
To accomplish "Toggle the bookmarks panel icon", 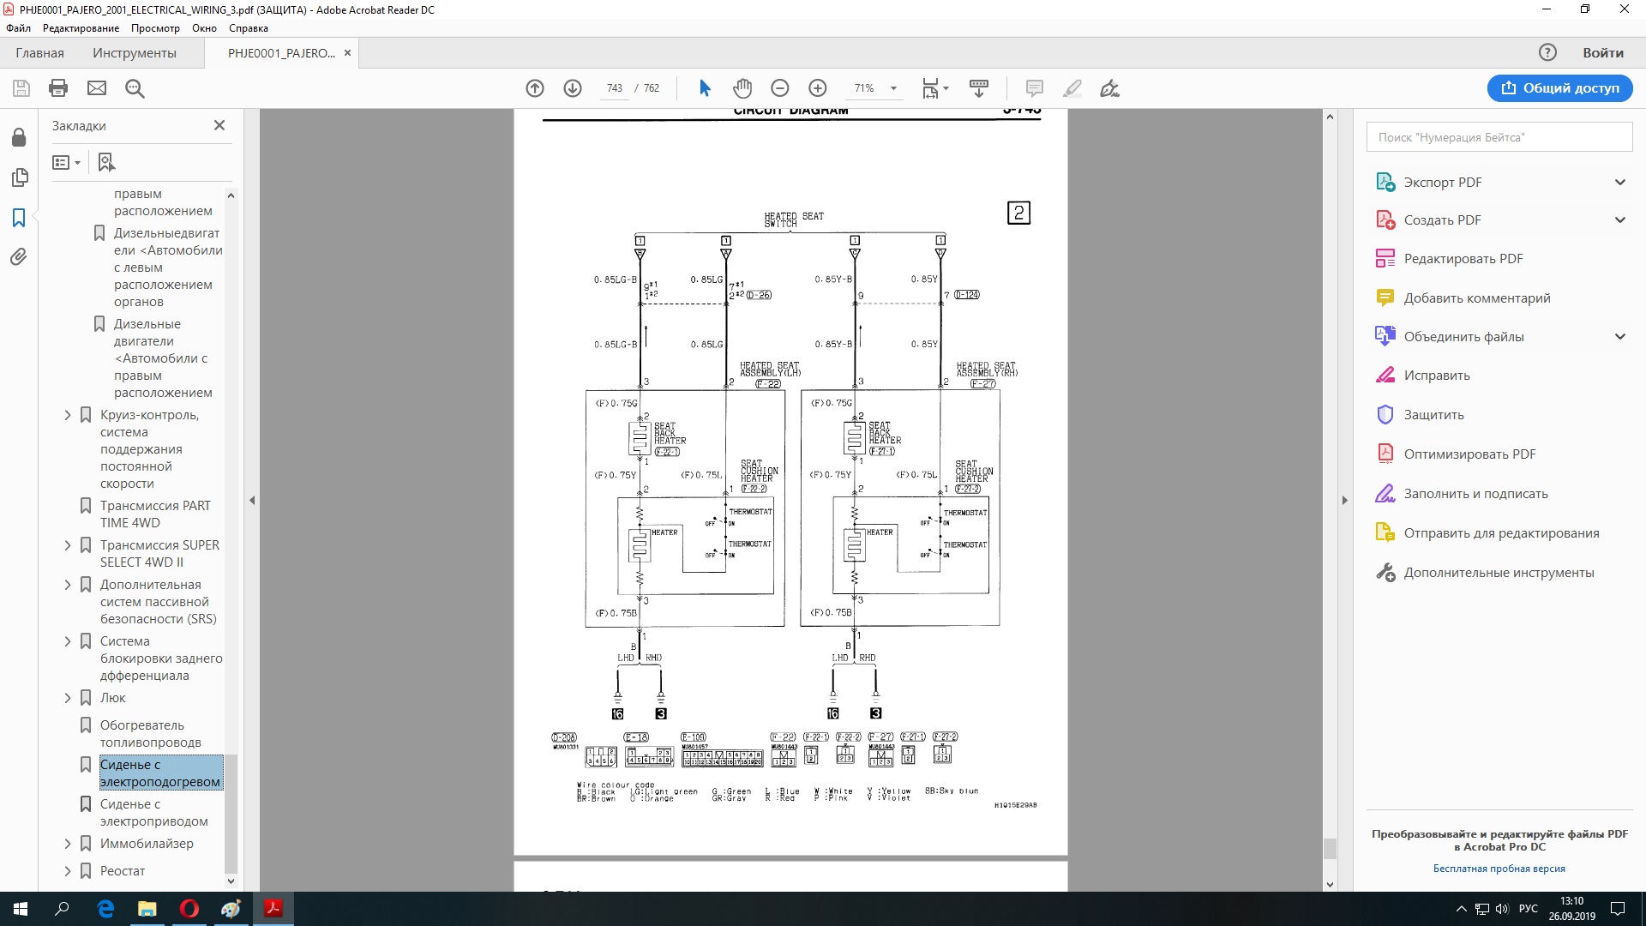I will tap(19, 218).
